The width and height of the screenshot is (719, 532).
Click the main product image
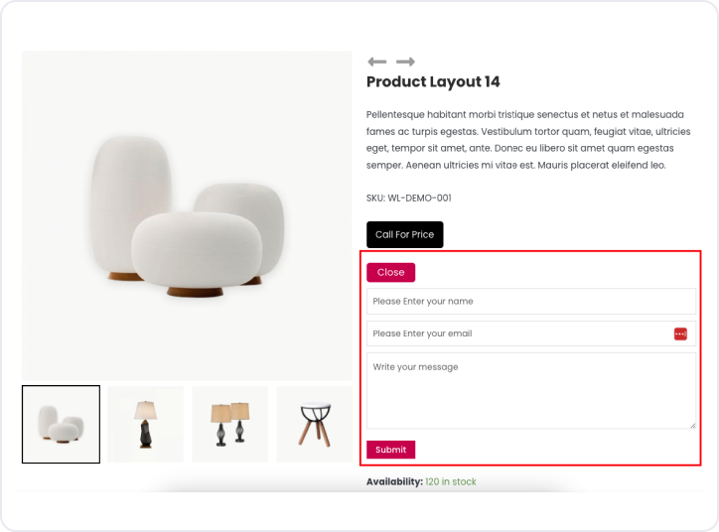[x=187, y=215]
